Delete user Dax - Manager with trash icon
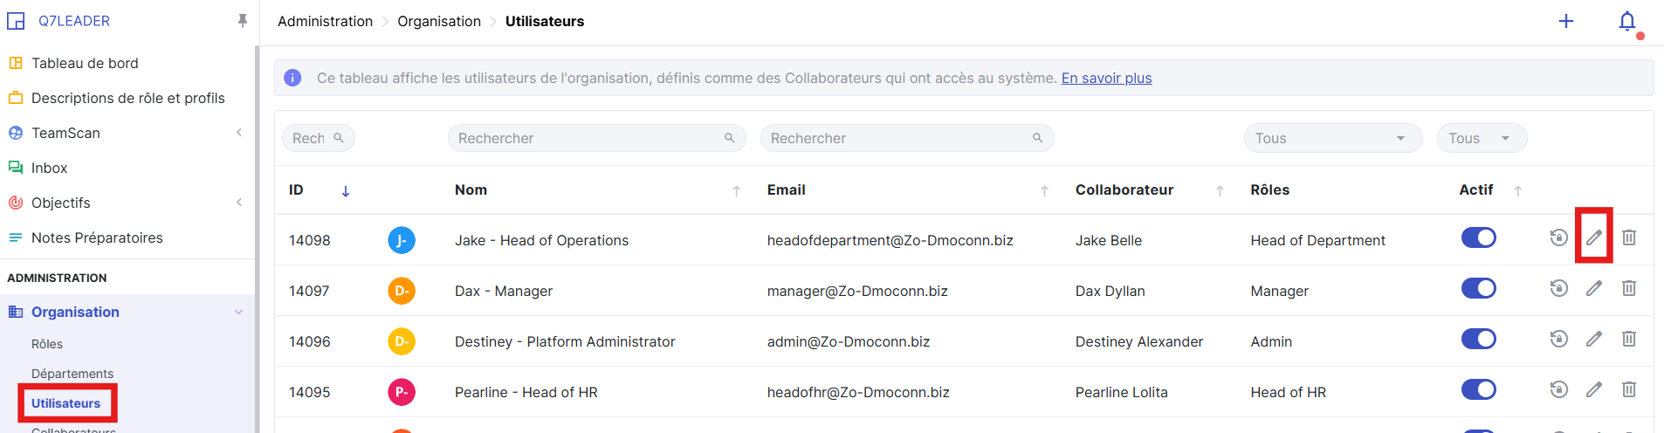This screenshot has width=1664, height=433. 1628,288
